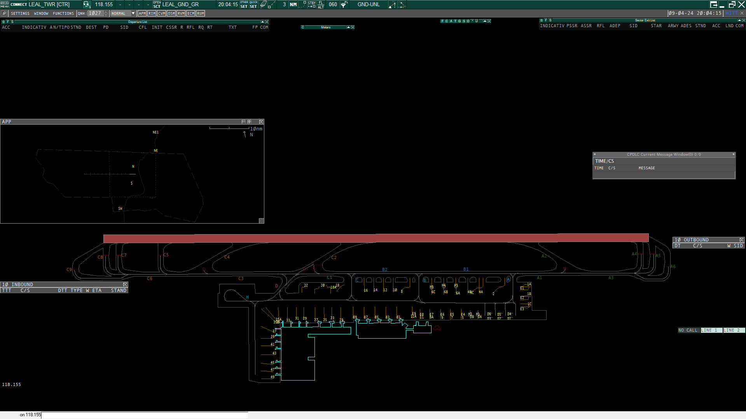
Task: Open the 060 flight level selector
Action: (x=333, y=4)
